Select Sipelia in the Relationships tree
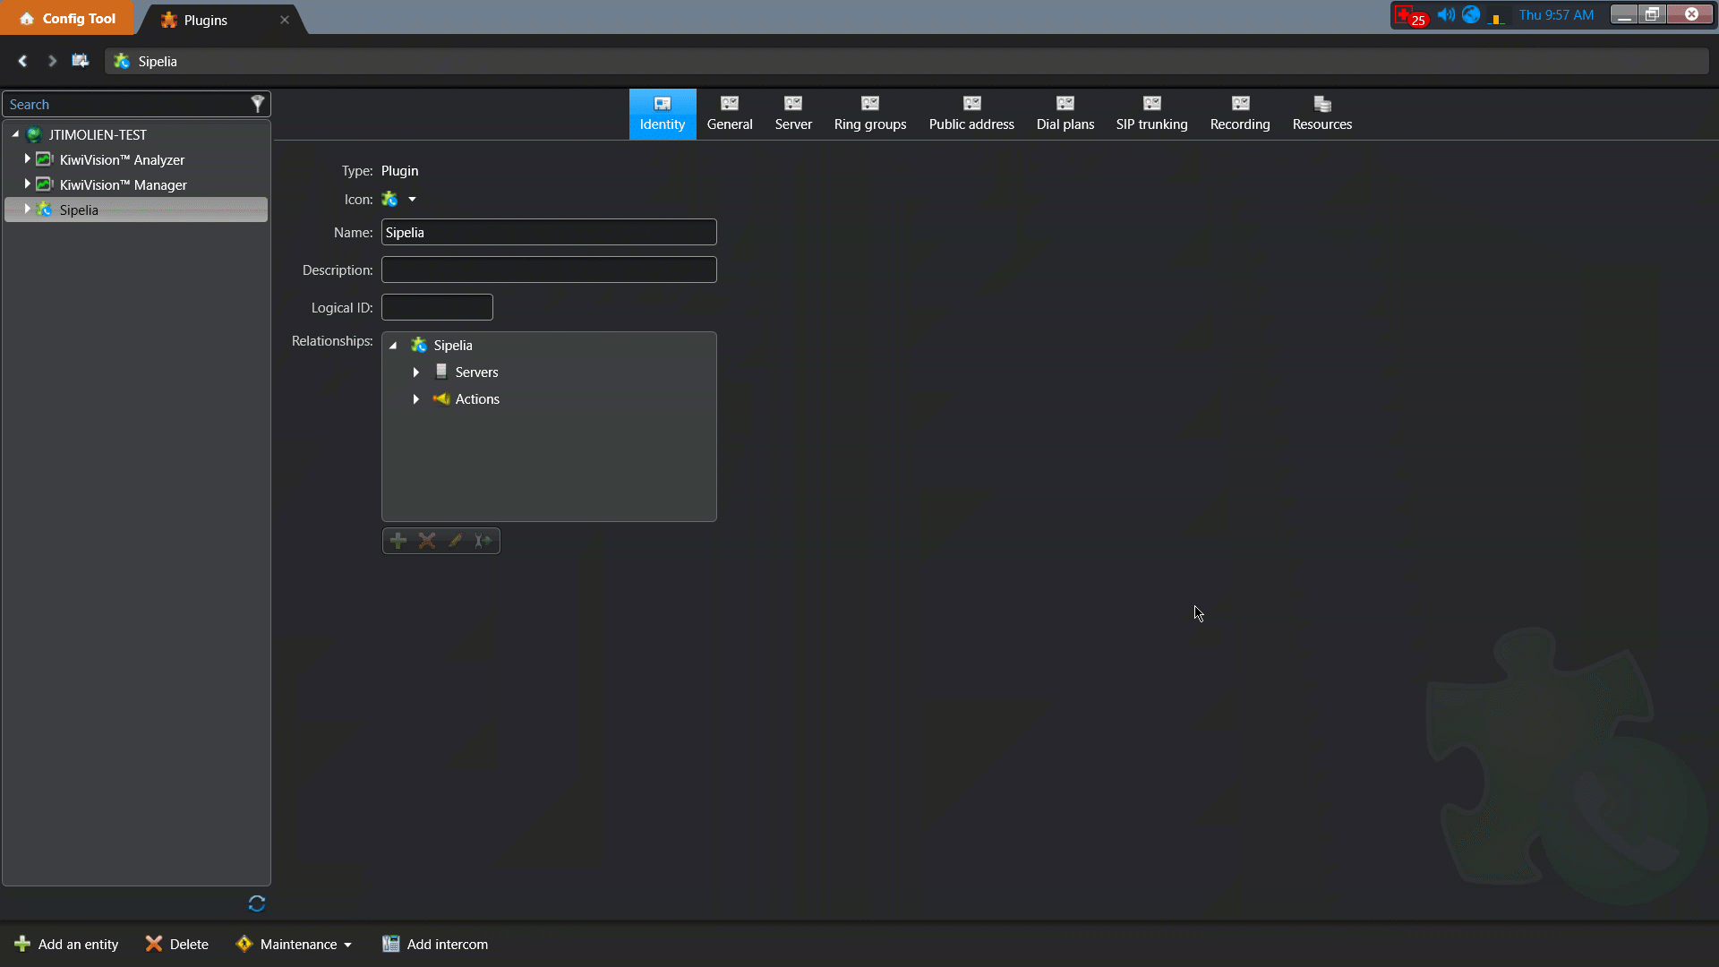 [453, 345]
